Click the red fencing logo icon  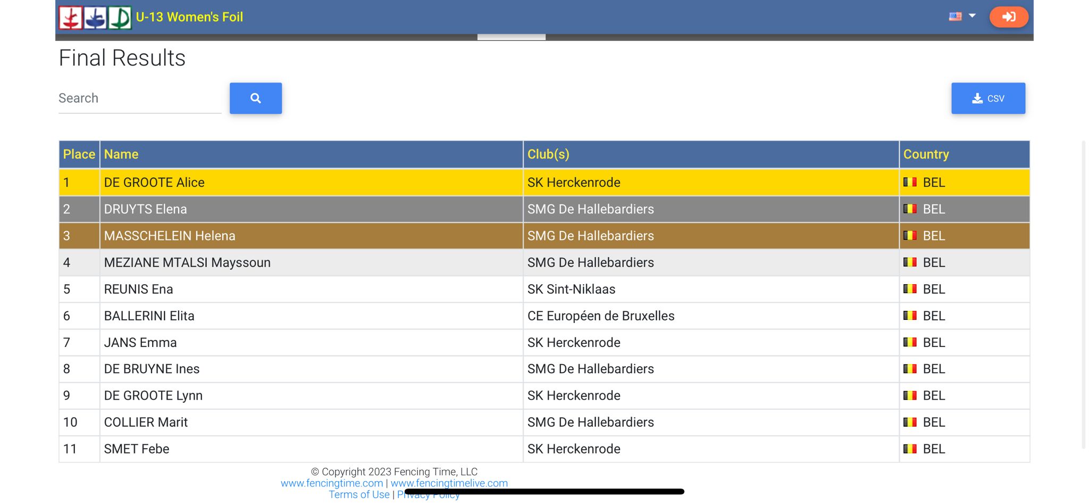71,18
